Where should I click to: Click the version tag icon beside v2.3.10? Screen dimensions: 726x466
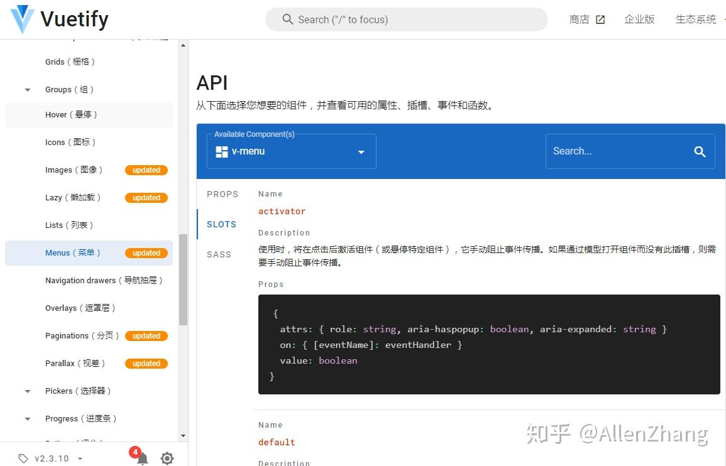tap(24, 458)
